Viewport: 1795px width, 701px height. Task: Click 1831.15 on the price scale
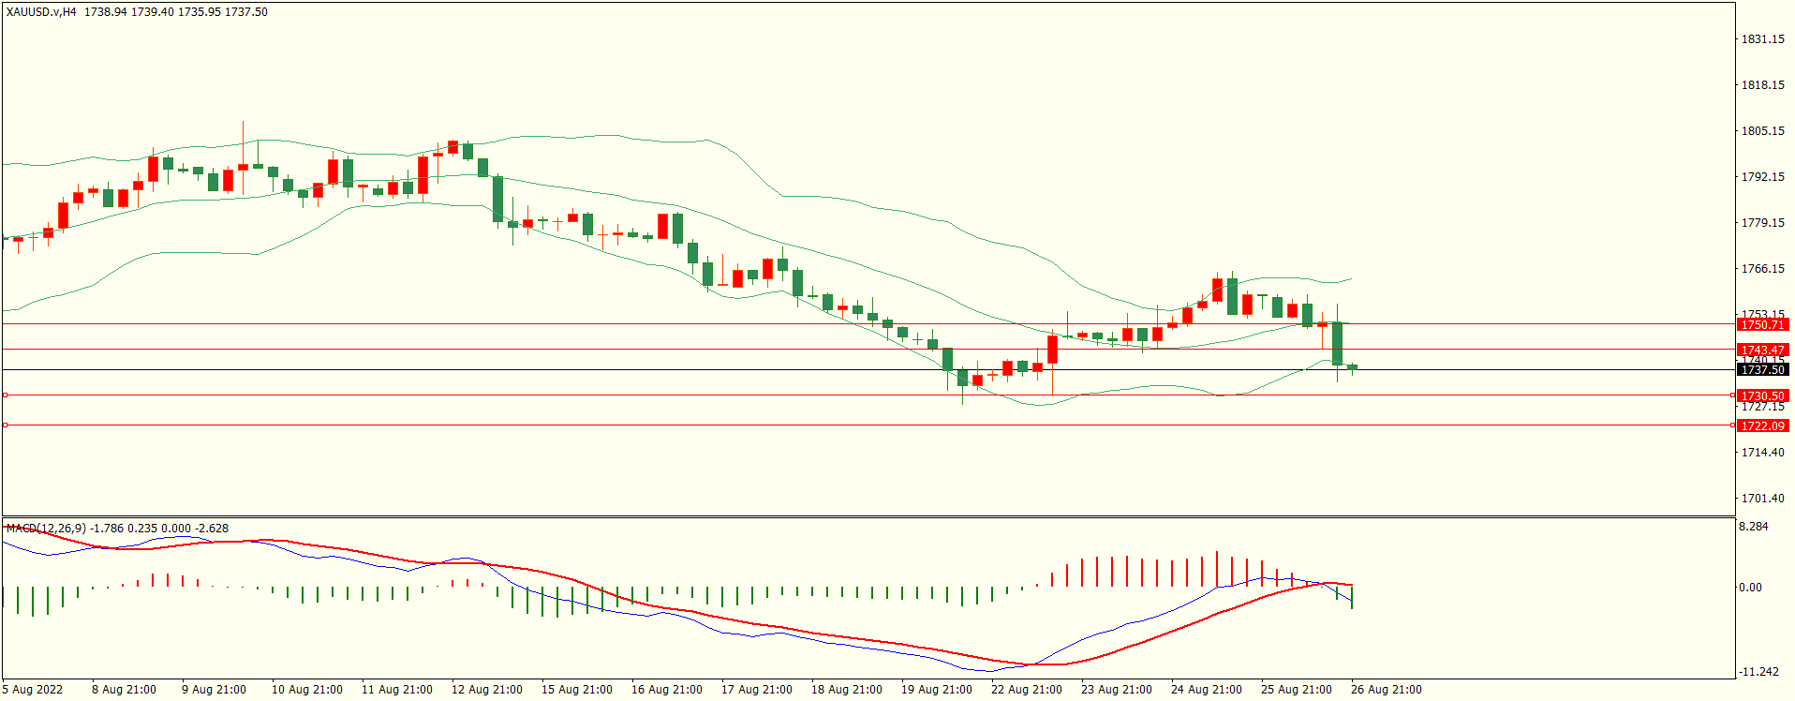pyautogui.click(x=1762, y=39)
